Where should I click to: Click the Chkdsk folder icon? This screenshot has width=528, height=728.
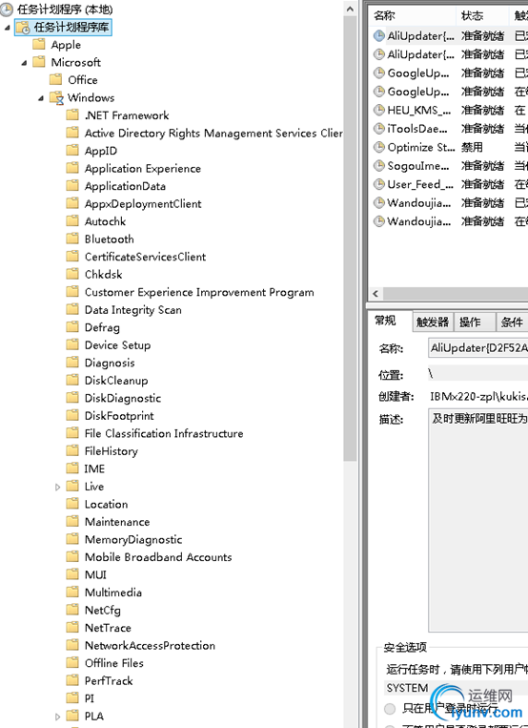coord(72,274)
